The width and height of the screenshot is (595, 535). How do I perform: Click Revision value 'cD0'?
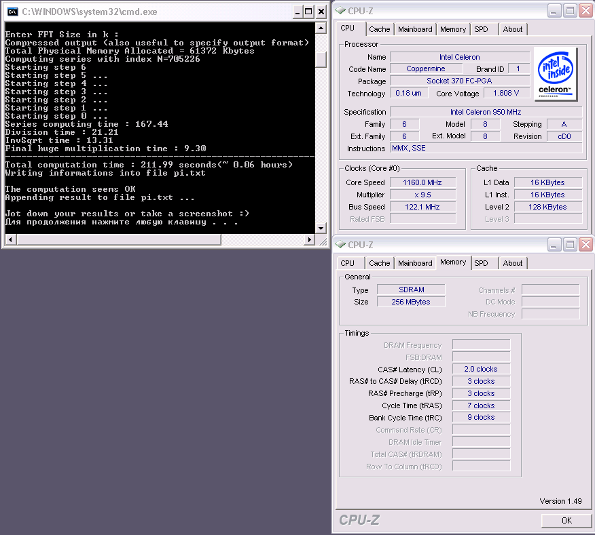(x=564, y=136)
